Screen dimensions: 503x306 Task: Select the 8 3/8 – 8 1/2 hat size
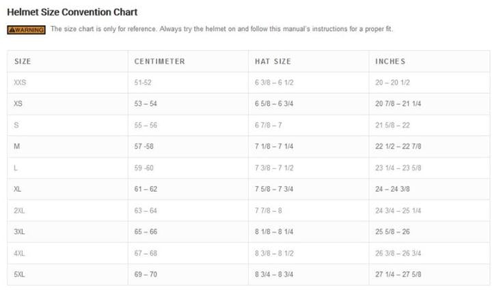[274, 253]
